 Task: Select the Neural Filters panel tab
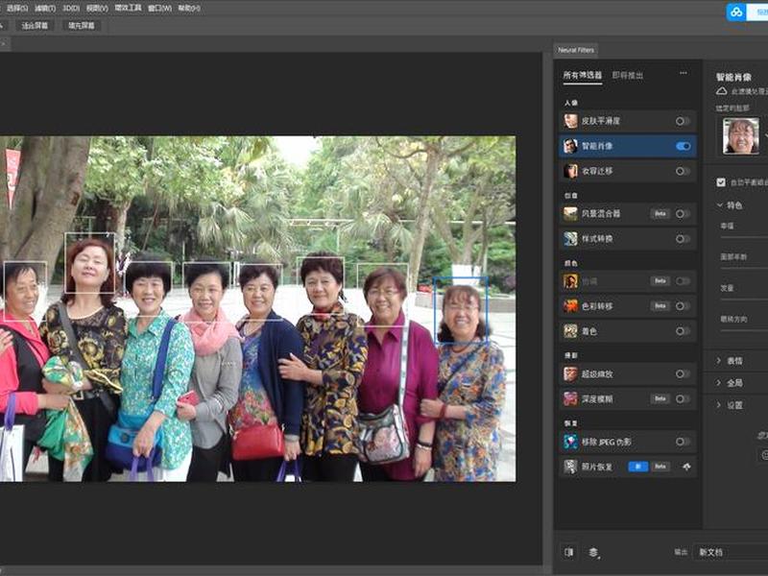(576, 50)
